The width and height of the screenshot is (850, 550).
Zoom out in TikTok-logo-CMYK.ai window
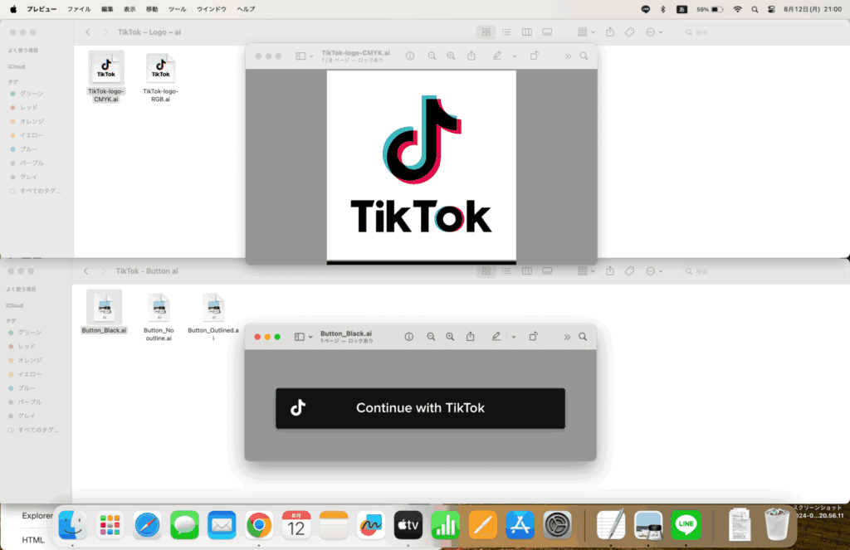tap(432, 56)
